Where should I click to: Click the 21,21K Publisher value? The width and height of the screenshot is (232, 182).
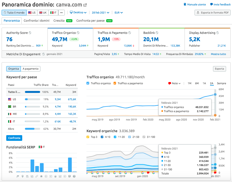point(222,46)
